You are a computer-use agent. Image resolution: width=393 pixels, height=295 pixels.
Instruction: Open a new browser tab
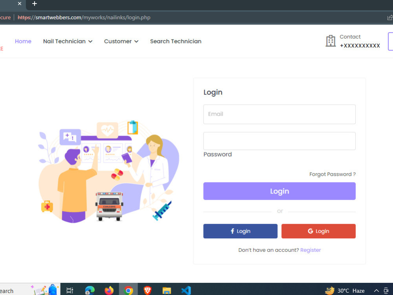click(35, 4)
